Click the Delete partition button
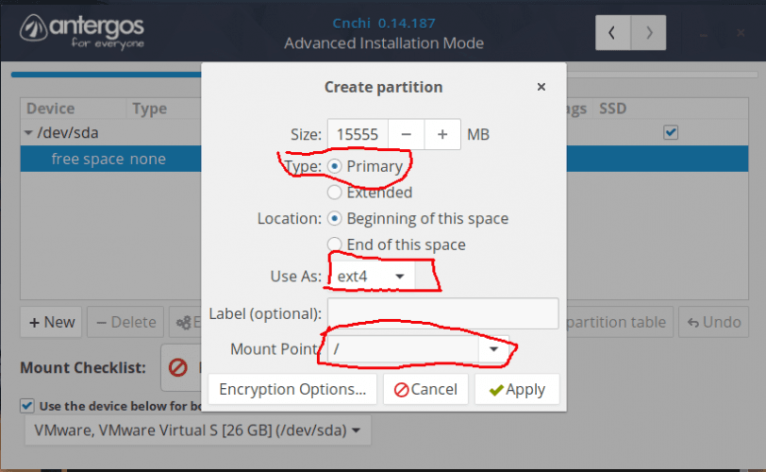The width and height of the screenshot is (766, 472). [125, 322]
